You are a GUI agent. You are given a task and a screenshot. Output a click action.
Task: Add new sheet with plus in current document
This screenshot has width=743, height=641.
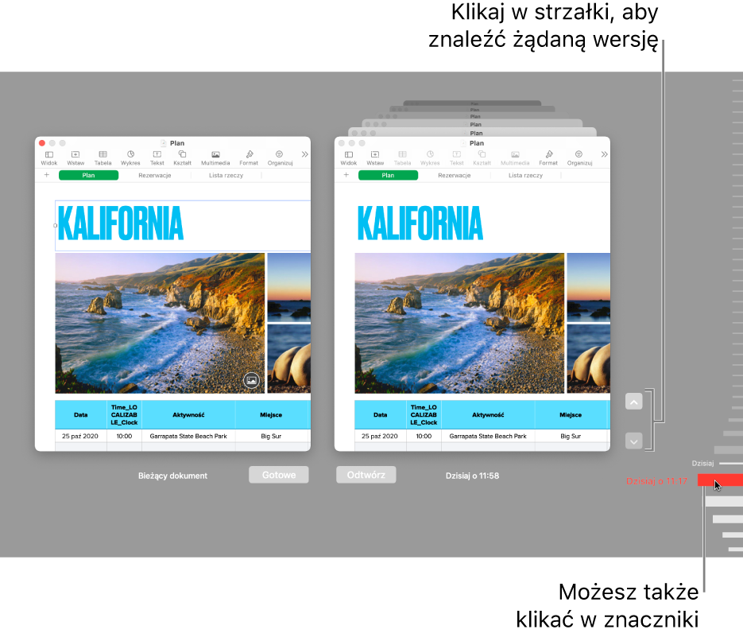(x=46, y=175)
